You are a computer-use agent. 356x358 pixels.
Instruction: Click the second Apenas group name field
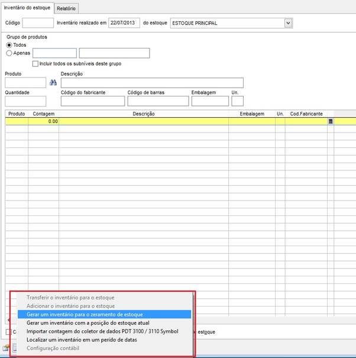(114, 53)
